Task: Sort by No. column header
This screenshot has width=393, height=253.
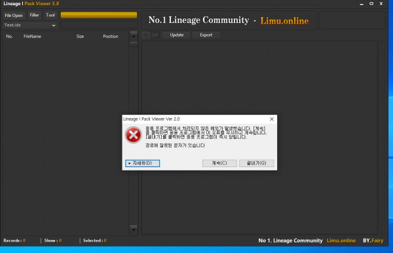Action: coord(9,36)
